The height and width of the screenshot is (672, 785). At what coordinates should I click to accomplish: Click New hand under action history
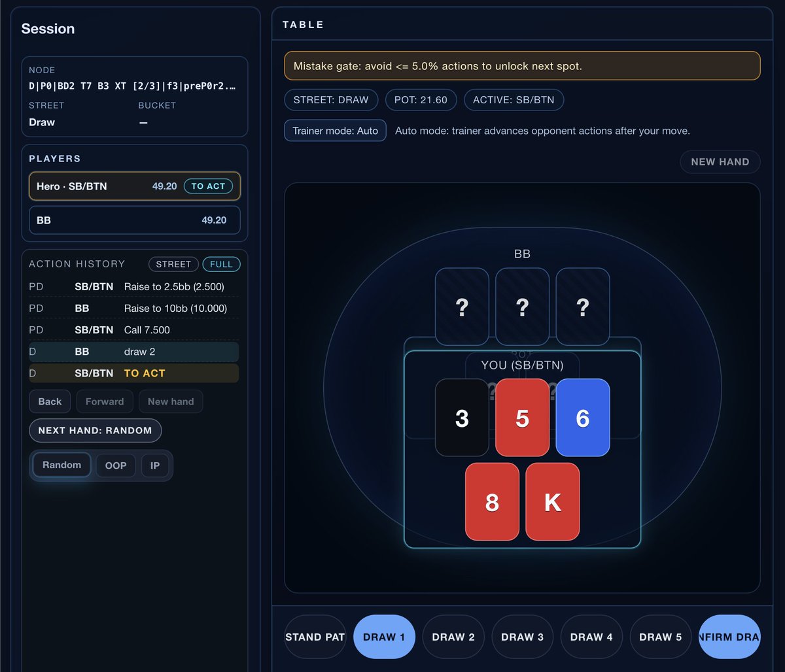point(171,401)
